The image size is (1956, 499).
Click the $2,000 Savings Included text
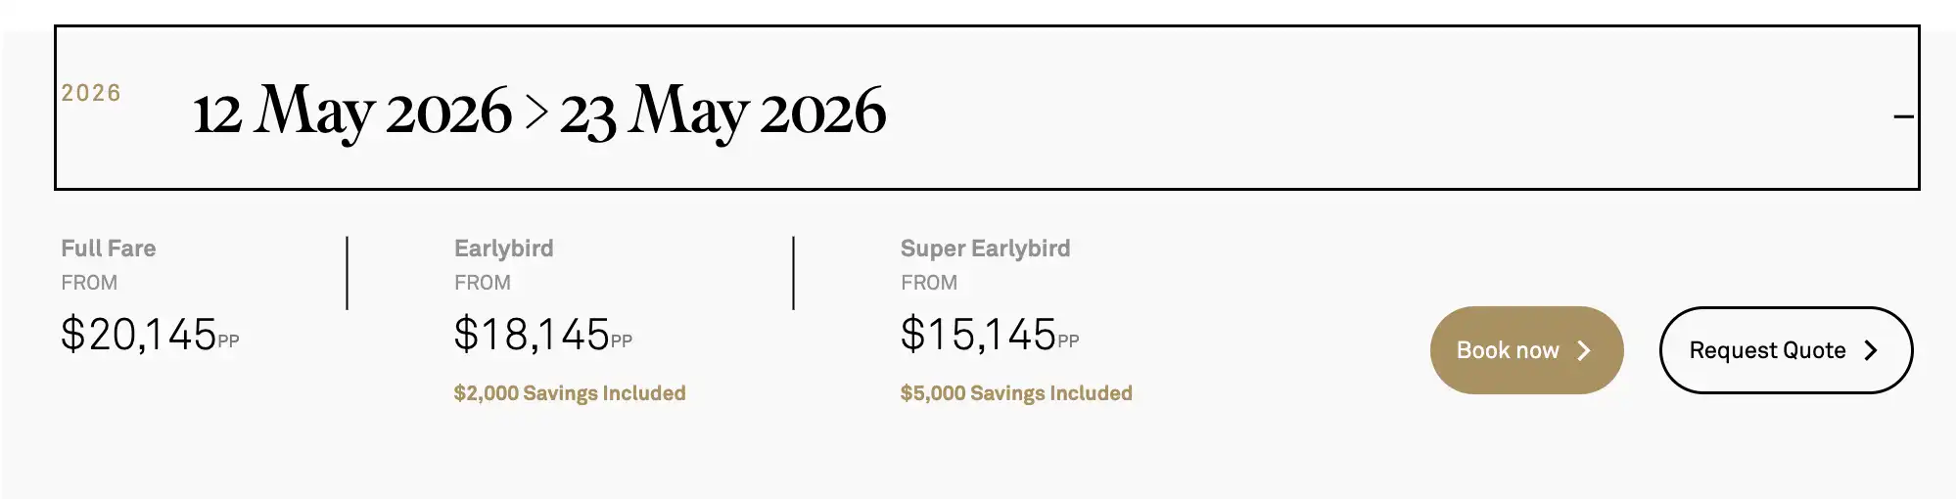click(x=570, y=393)
